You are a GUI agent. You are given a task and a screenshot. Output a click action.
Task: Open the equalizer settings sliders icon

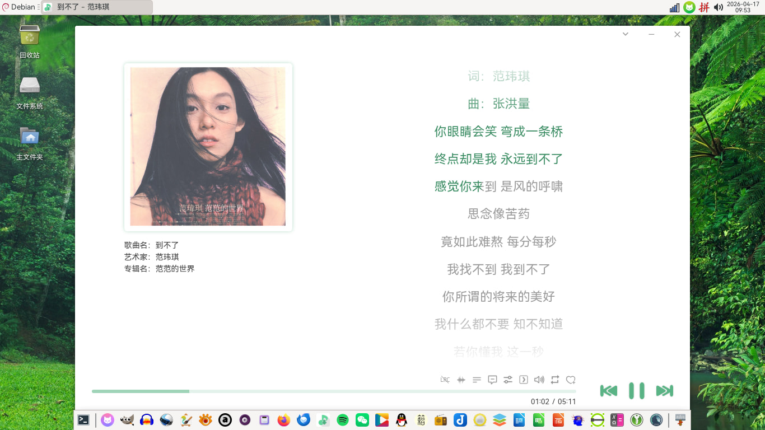tap(508, 380)
